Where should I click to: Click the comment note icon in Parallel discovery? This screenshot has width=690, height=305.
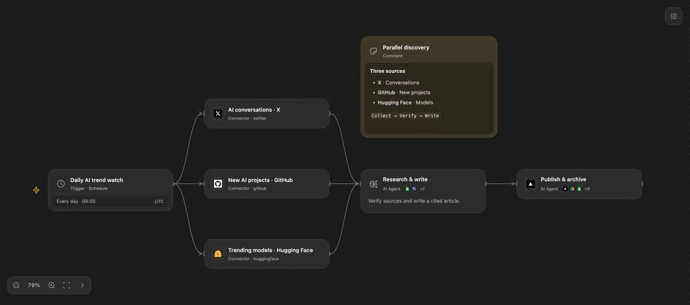coord(374,51)
